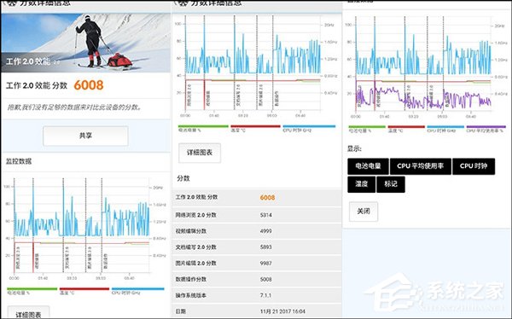Toggle the CPU 时钟 display button
The width and height of the screenshot is (512, 319).
click(474, 166)
